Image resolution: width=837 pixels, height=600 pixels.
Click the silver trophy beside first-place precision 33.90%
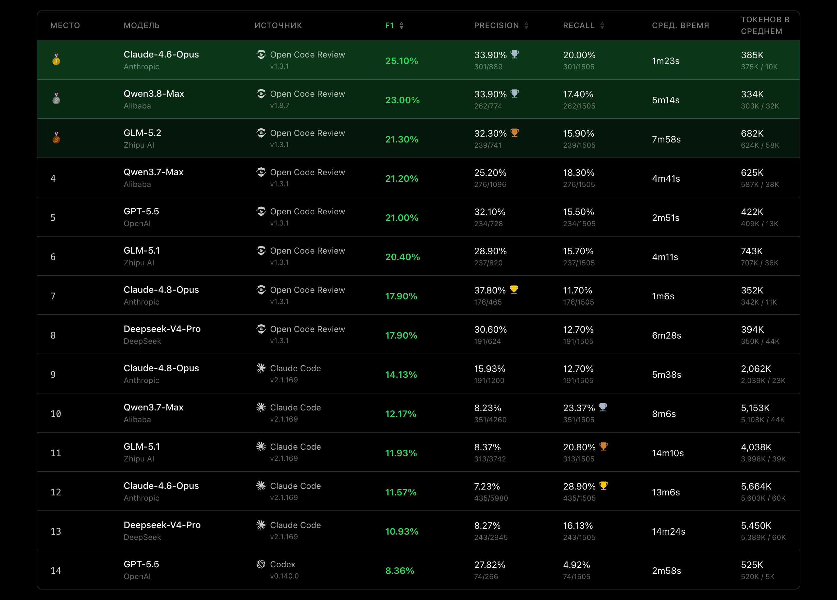(514, 54)
